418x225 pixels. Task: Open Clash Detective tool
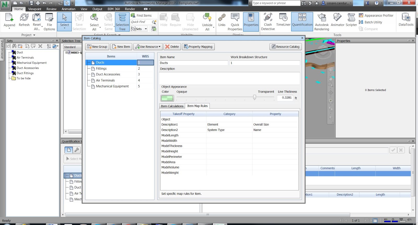[x=268, y=22]
